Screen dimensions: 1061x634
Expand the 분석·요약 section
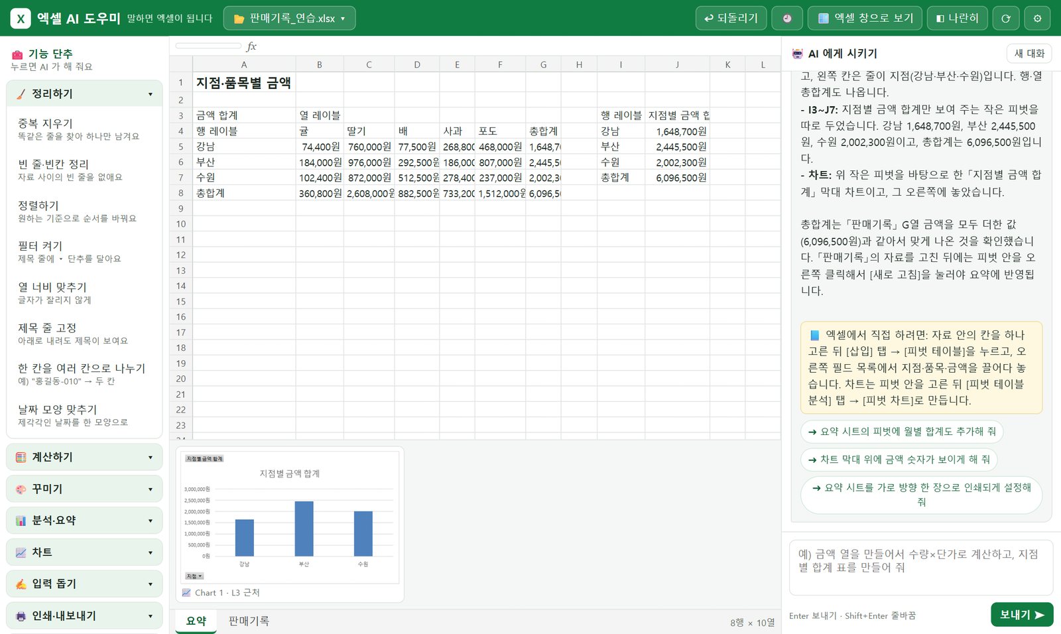(x=84, y=521)
